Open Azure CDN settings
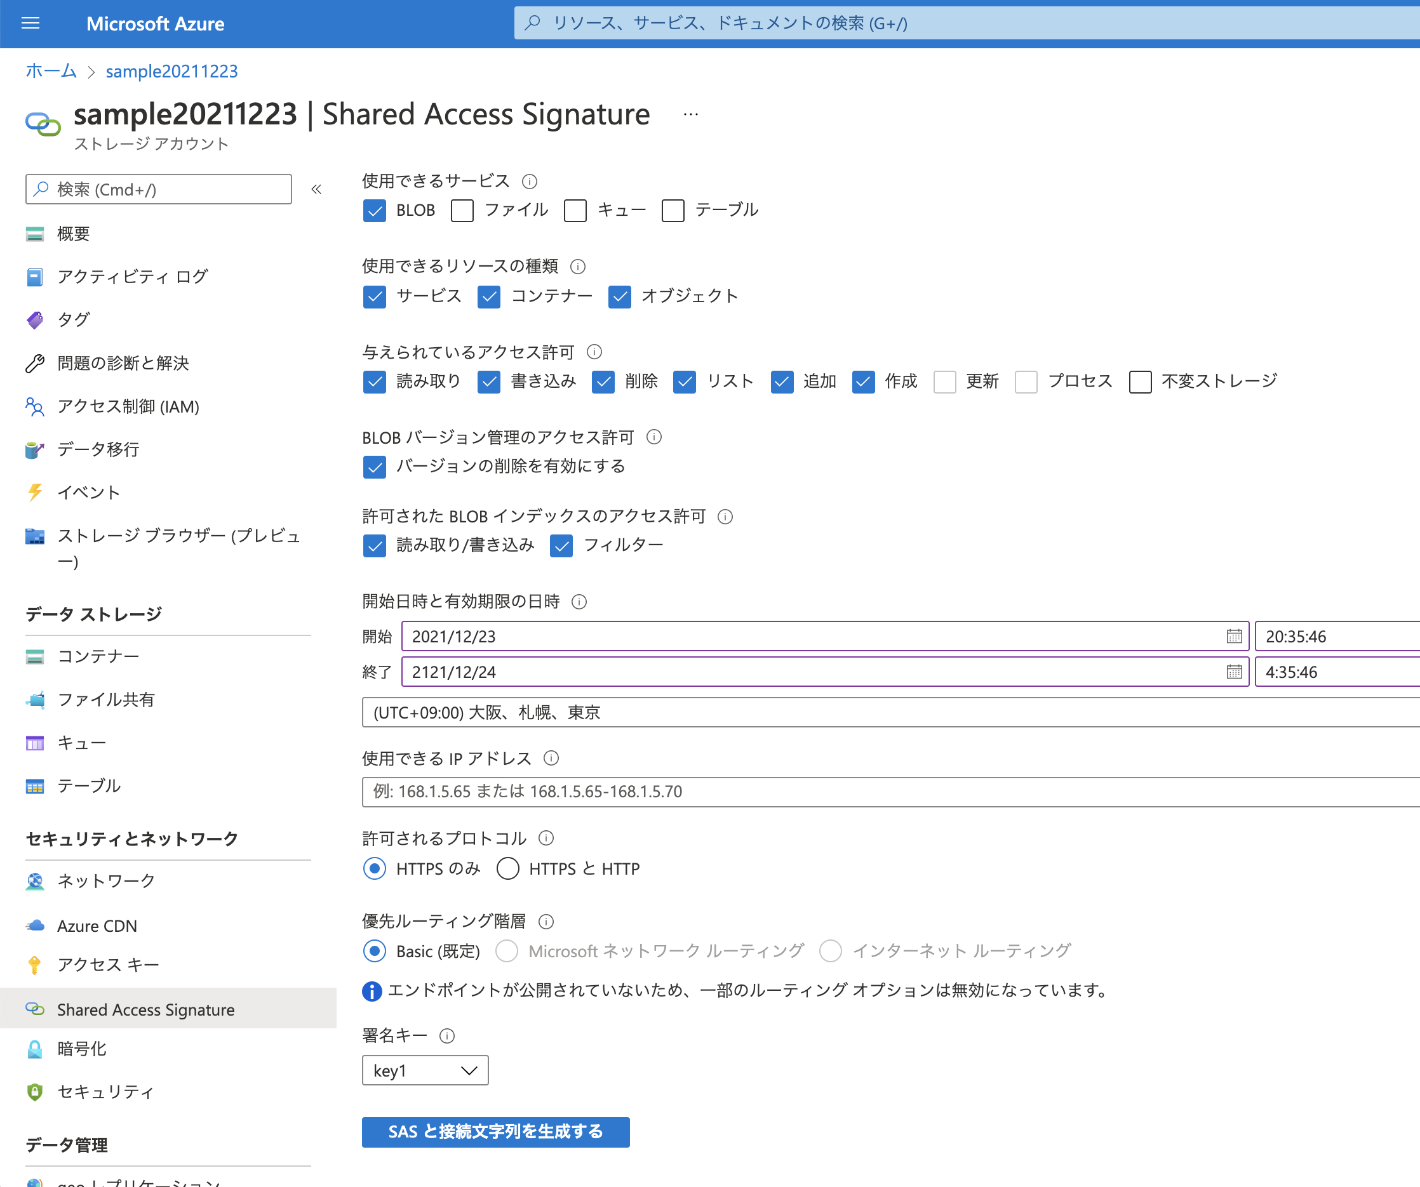Screen dimensions: 1420x1187 pos(97,925)
